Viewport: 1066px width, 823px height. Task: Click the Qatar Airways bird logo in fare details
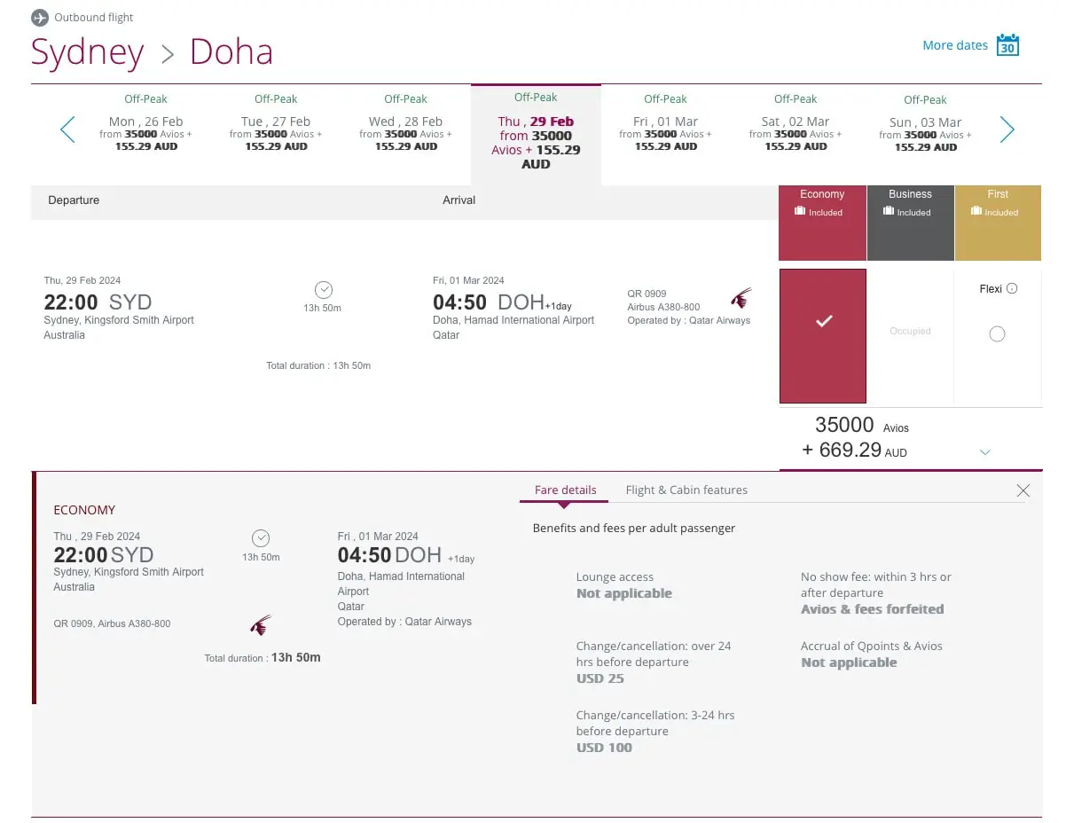(x=259, y=624)
